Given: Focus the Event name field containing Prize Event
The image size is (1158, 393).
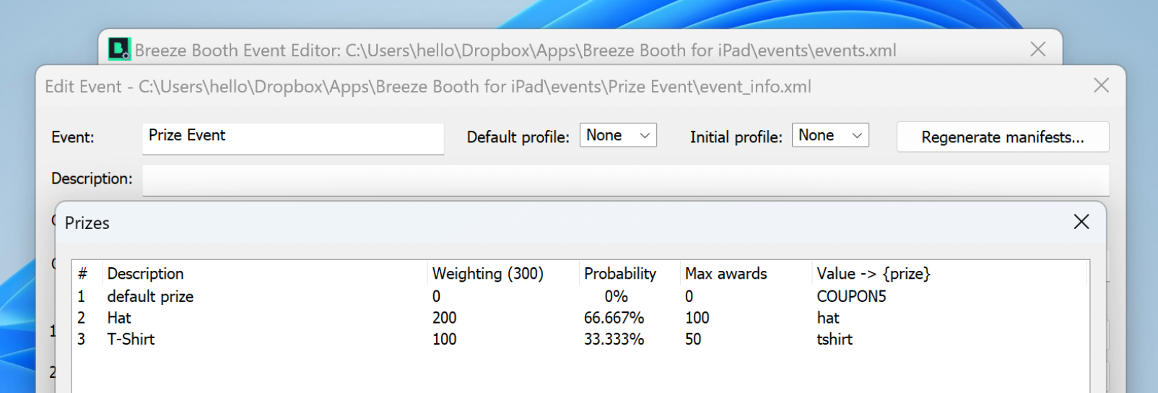Looking at the screenshot, I should (x=292, y=137).
